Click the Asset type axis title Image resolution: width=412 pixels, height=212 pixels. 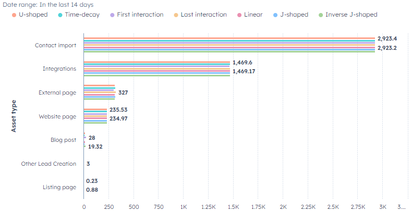(x=14, y=116)
